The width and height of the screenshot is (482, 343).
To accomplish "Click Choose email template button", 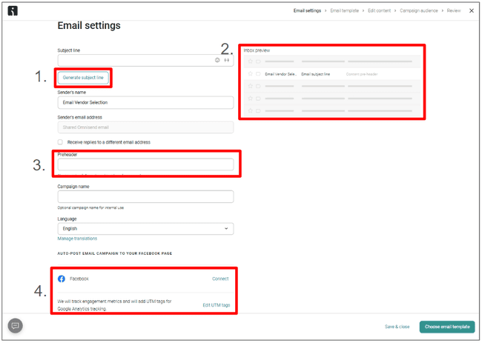I will (447, 327).
